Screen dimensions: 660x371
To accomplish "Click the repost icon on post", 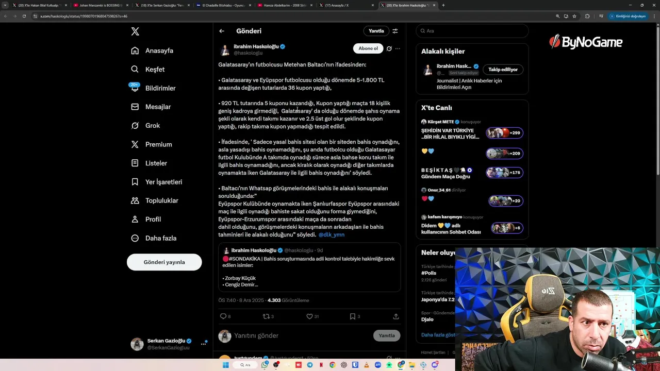I will tap(266, 316).
